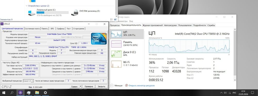Click the Внешняя частота 166.66 MHz value
This screenshot has height=96, width=258.
(x=30, y=72)
